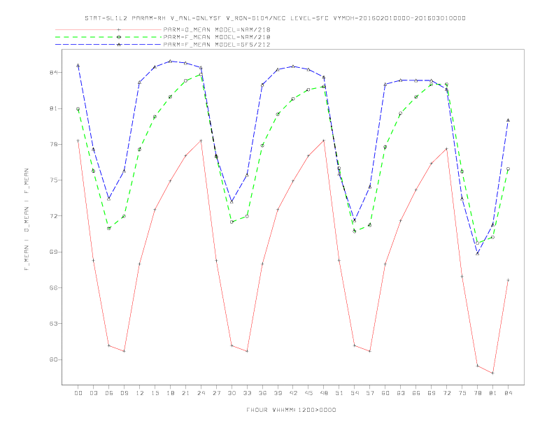Click x-axis tick label 60
Viewport: 554px width, 428px height.
point(385,393)
